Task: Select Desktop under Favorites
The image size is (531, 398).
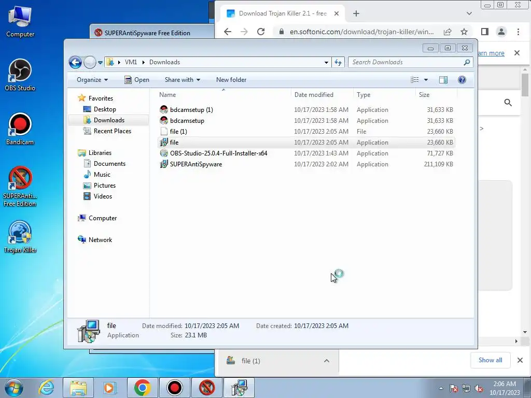Action: point(105,109)
